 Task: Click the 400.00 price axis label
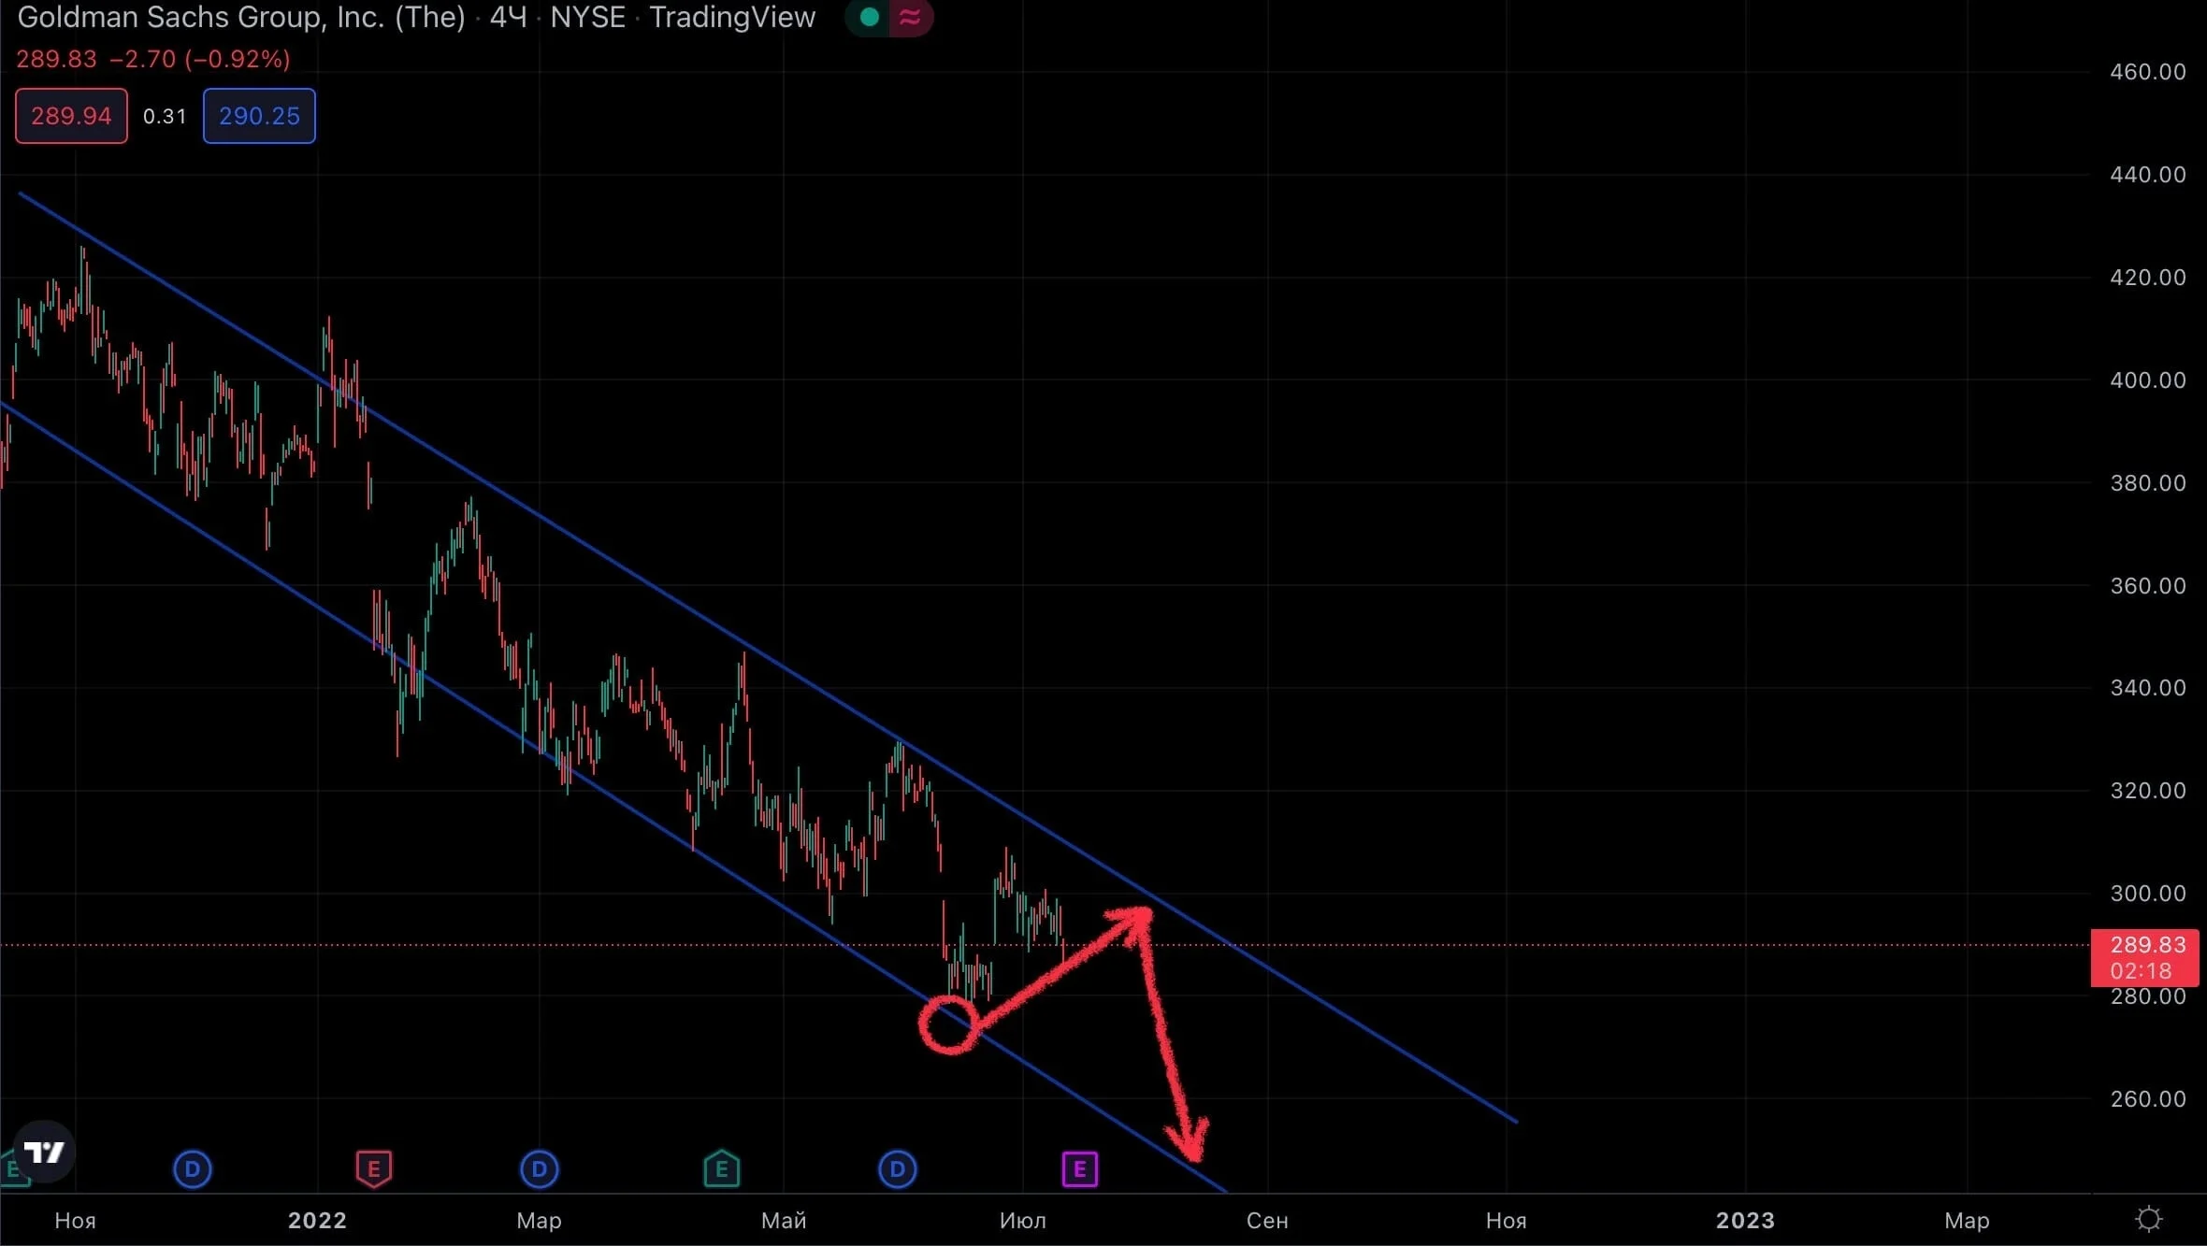click(x=2148, y=380)
